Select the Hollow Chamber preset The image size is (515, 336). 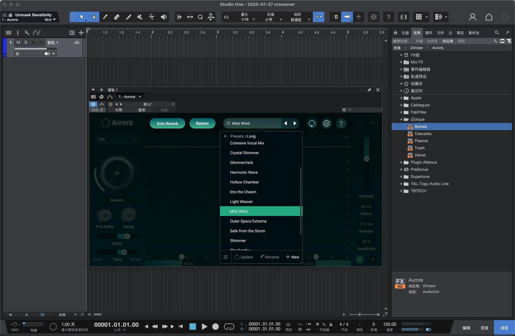point(260,182)
